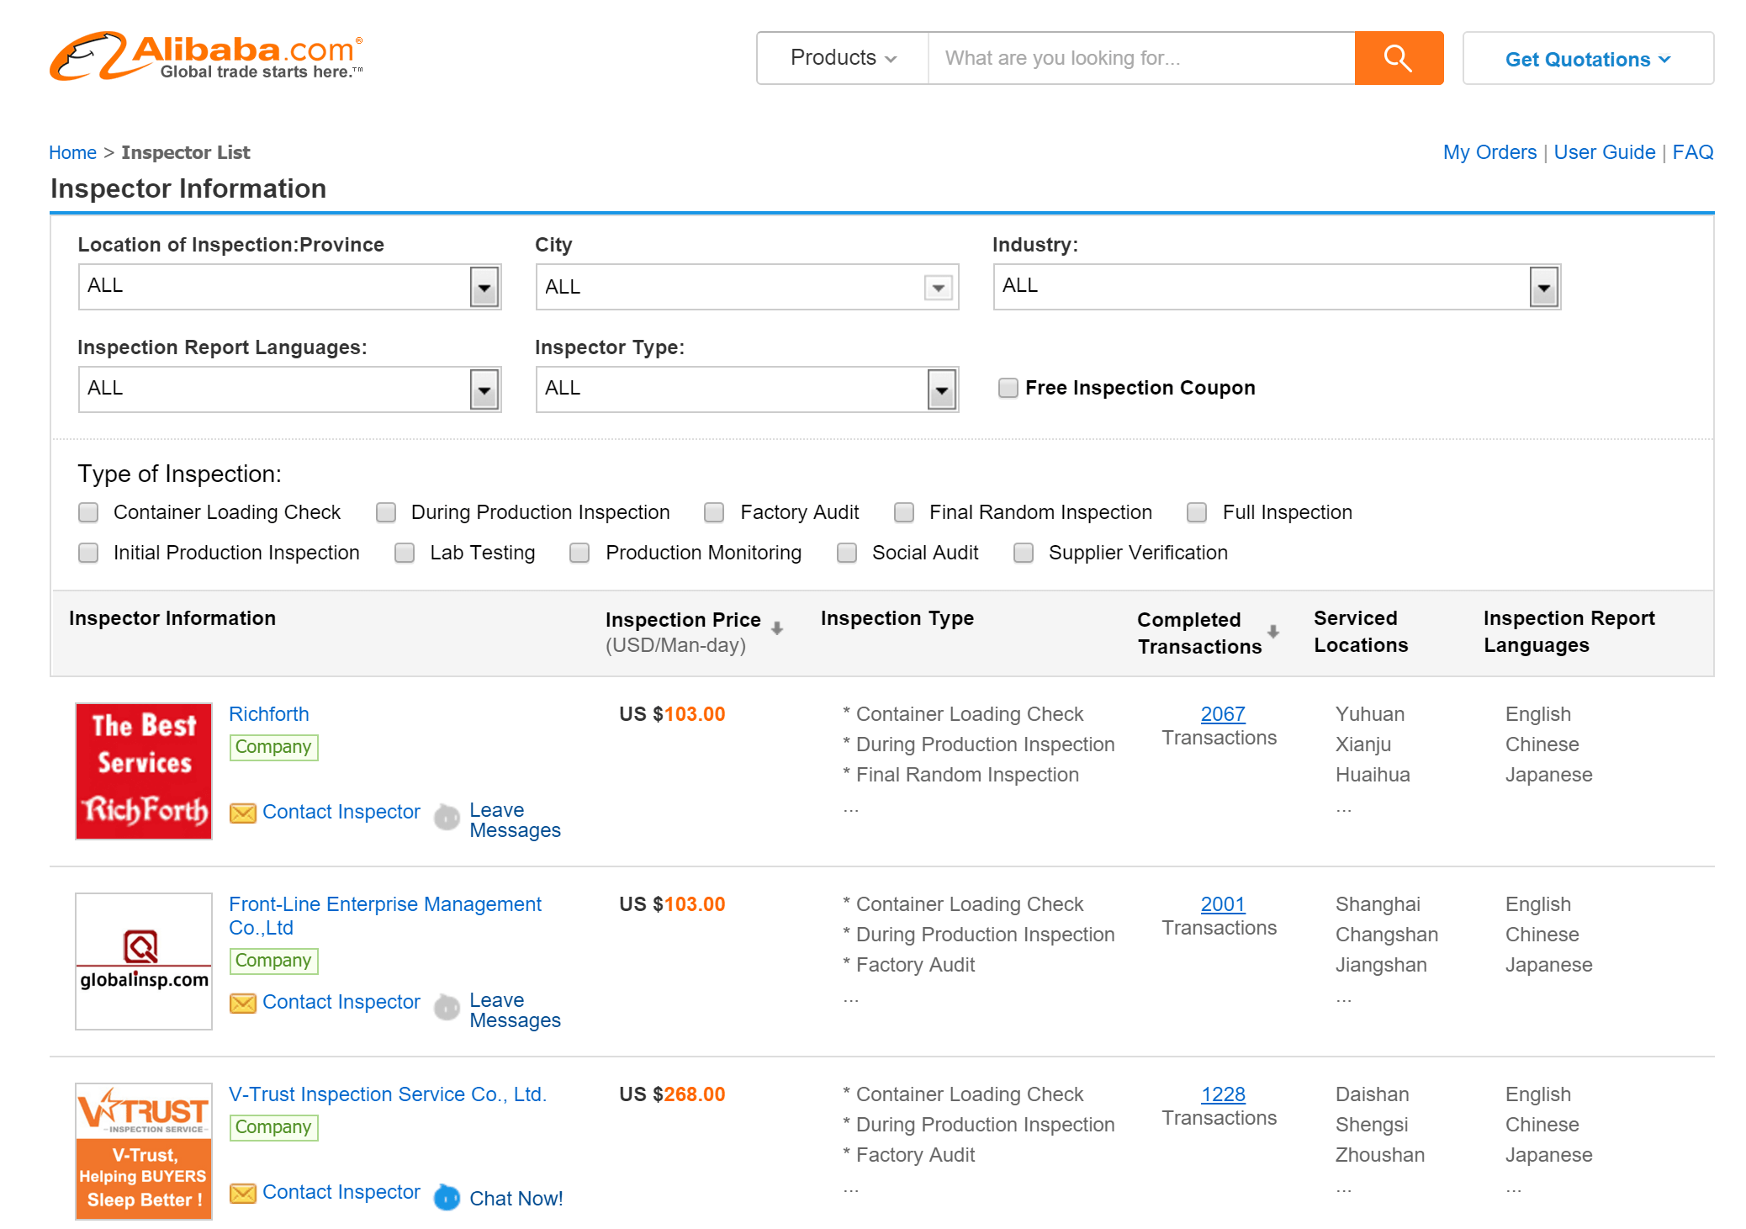Click the Serviced Locations column header
The image size is (1746, 1229).
1360,632
